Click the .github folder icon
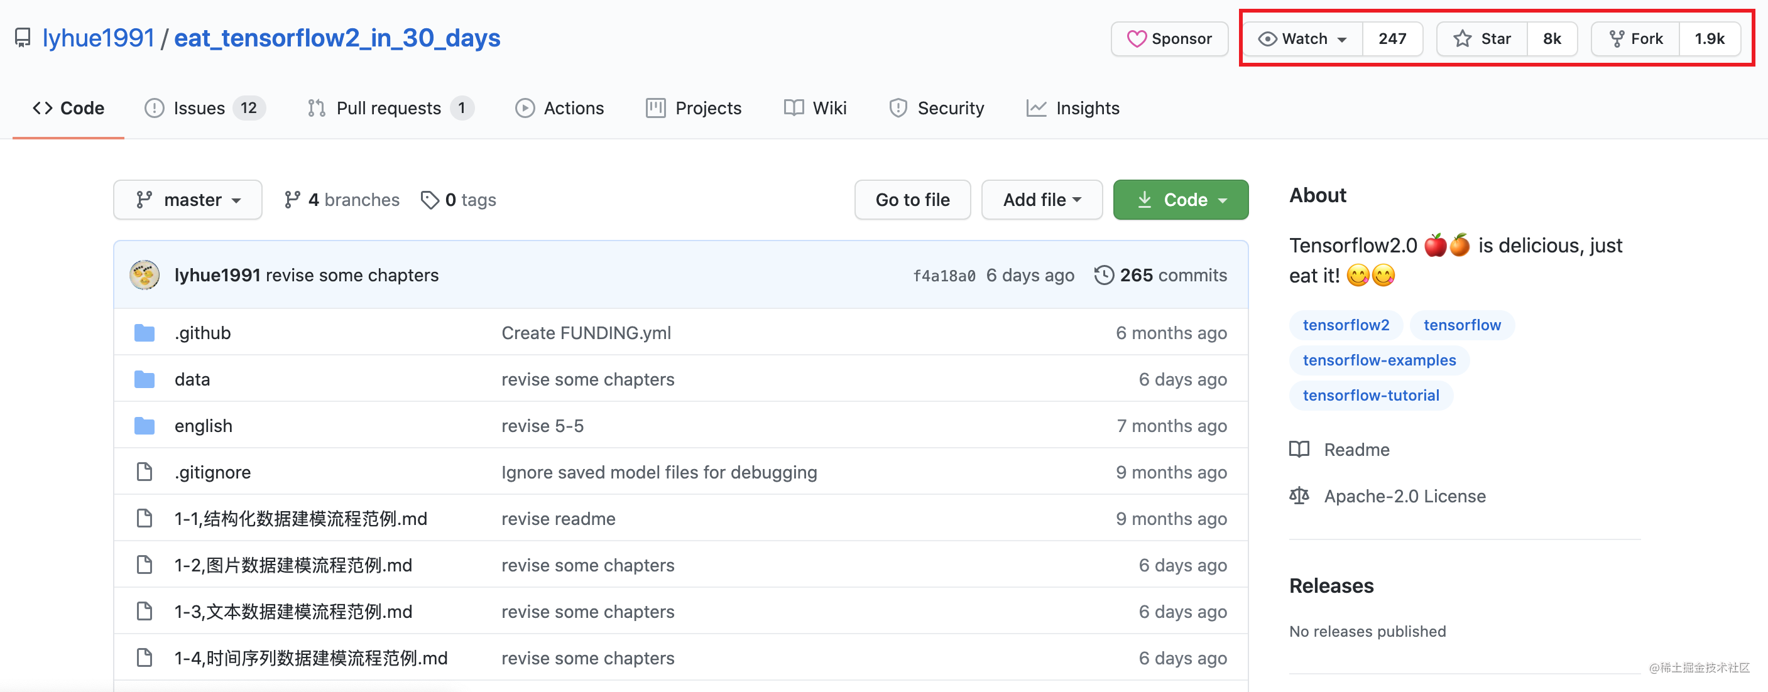 (144, 333)
